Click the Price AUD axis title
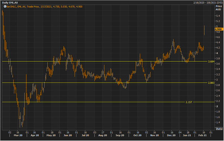 coord(218,8)
